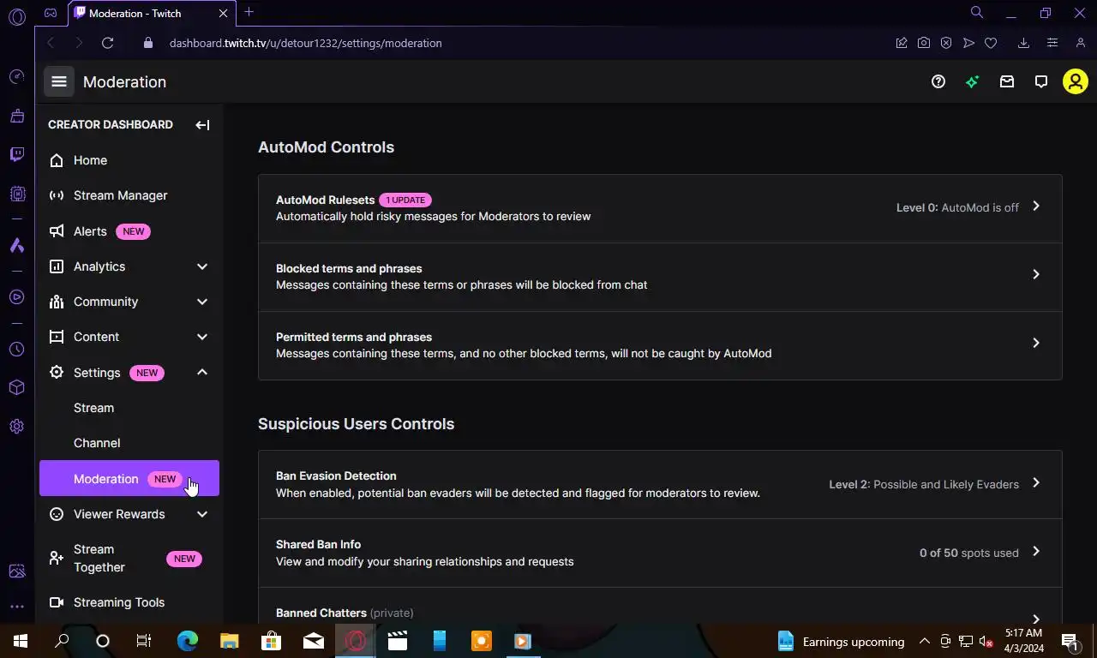1097x658 pixels.
Task: Open Downloads icon in address bar
Action: pos(1023,43)
